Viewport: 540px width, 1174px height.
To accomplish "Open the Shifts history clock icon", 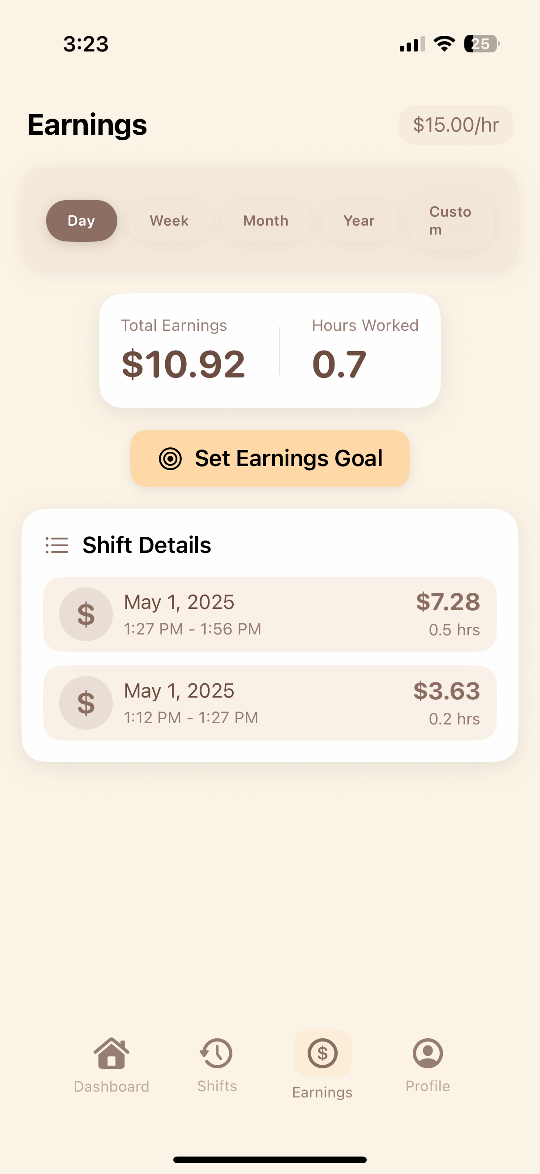I will click(216, 1053).
